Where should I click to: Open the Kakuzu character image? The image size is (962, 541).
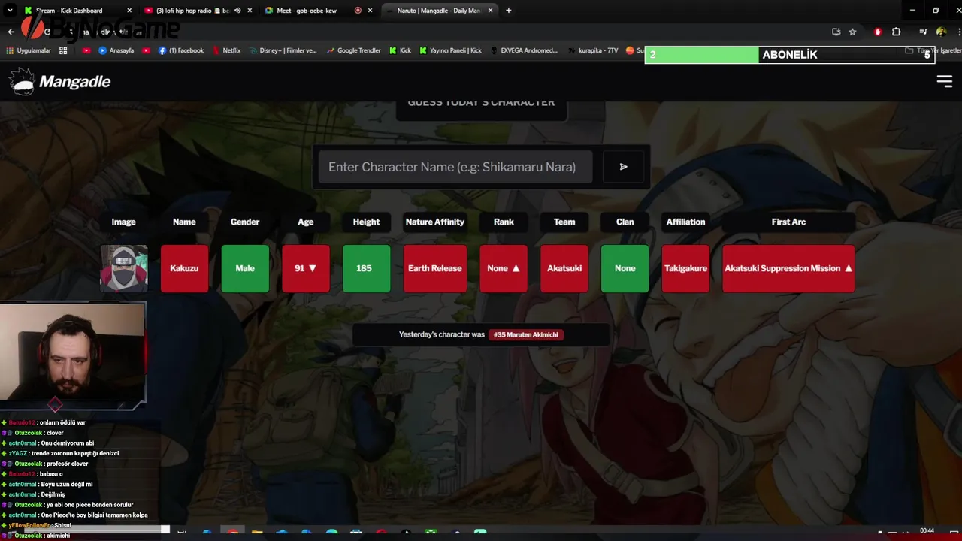pos(124,268)
